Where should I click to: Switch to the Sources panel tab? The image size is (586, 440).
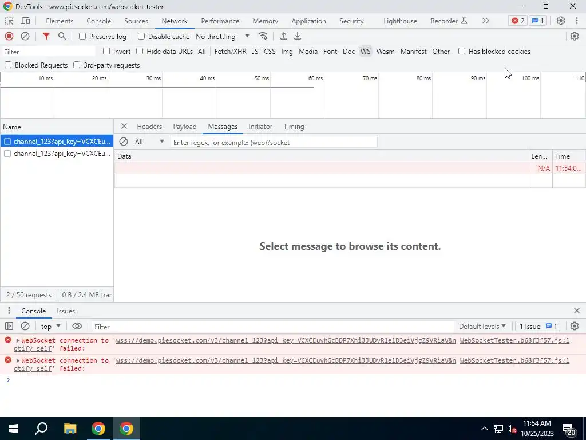[136, 21]
